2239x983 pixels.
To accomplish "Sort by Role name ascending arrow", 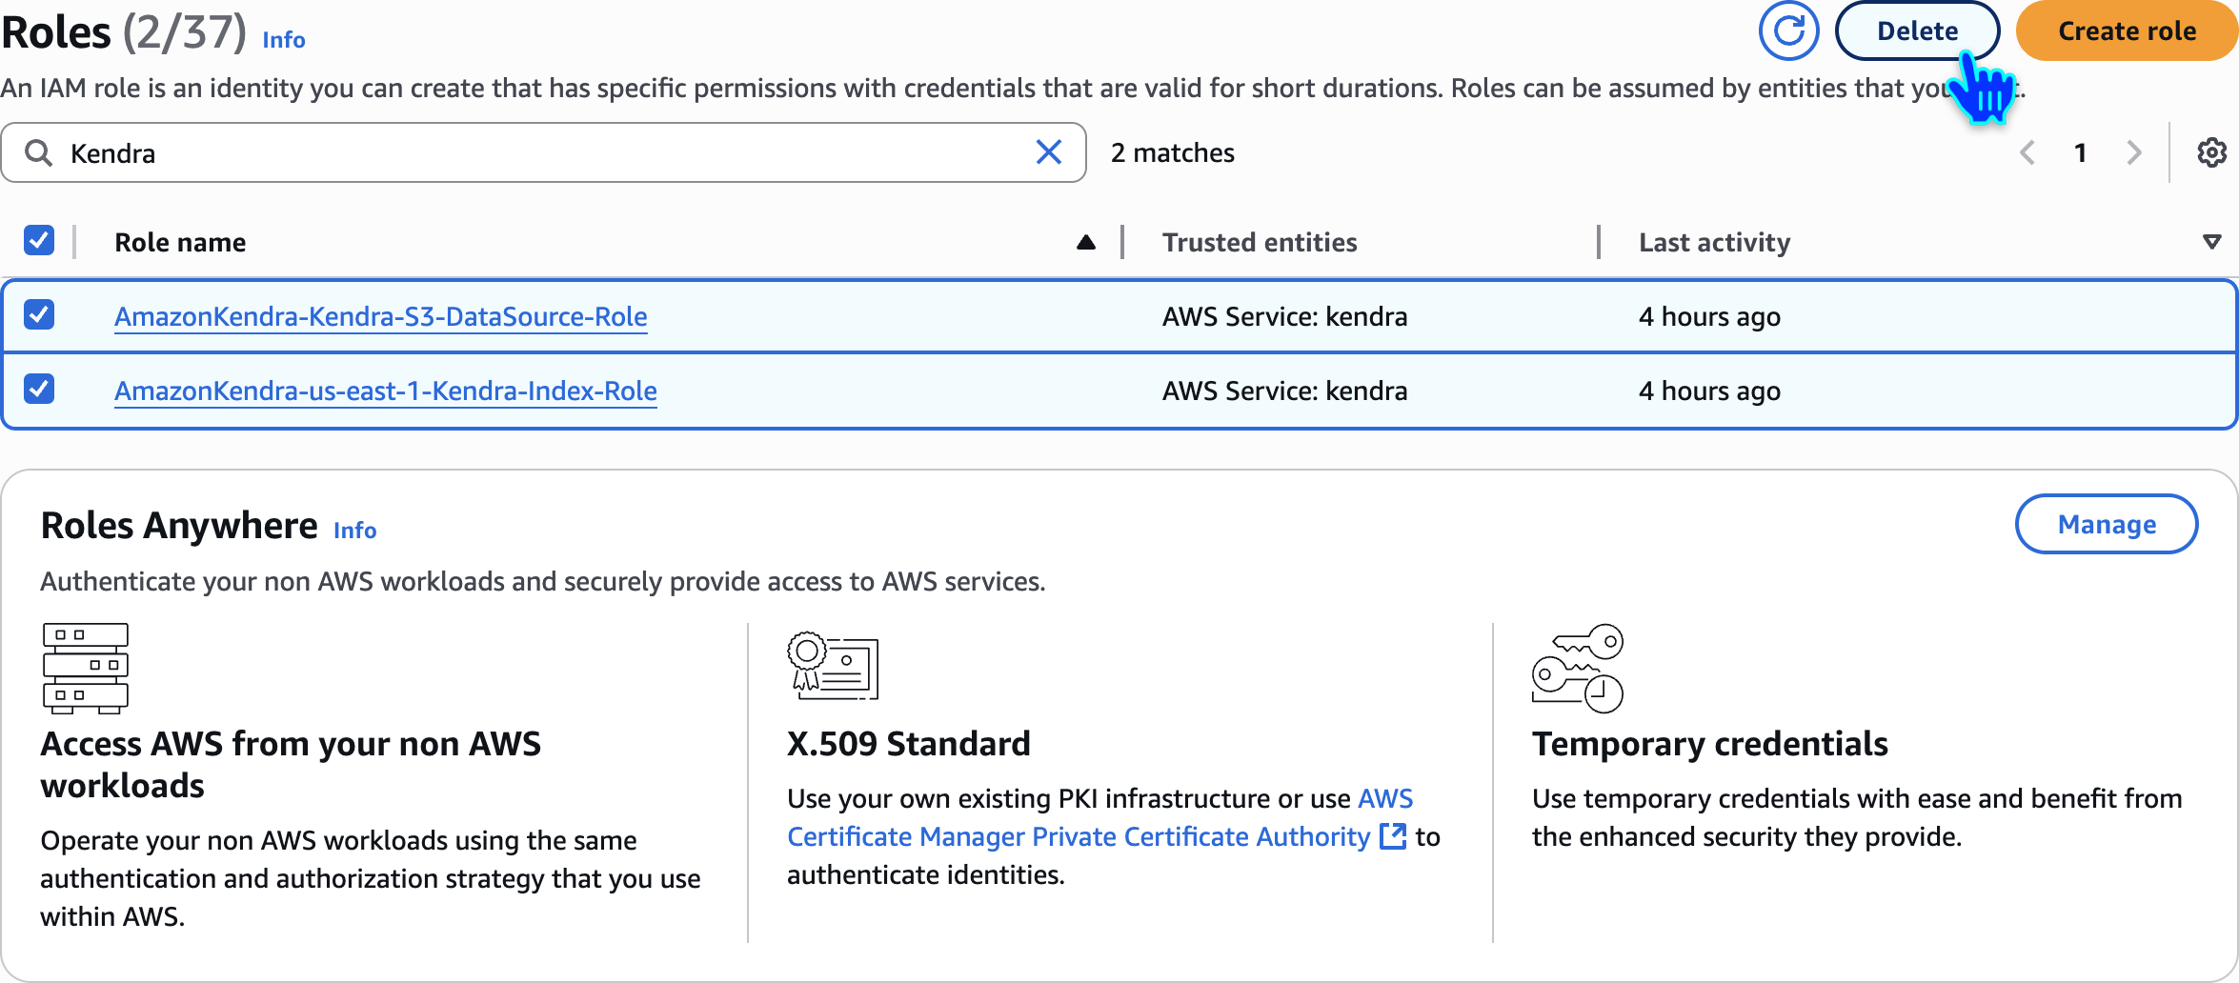I will (x=1085, y=242).
